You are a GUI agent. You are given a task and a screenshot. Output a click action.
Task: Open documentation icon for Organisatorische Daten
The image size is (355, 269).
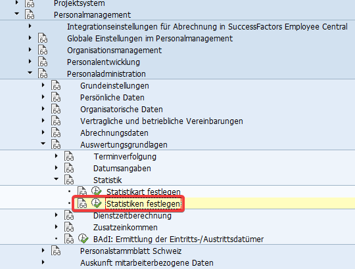coord(56,109)
